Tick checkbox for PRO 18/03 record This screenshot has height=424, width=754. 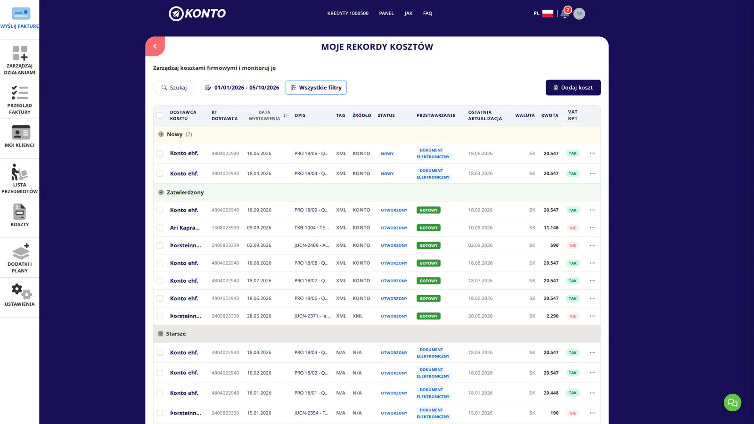click(x=160, y=353)
